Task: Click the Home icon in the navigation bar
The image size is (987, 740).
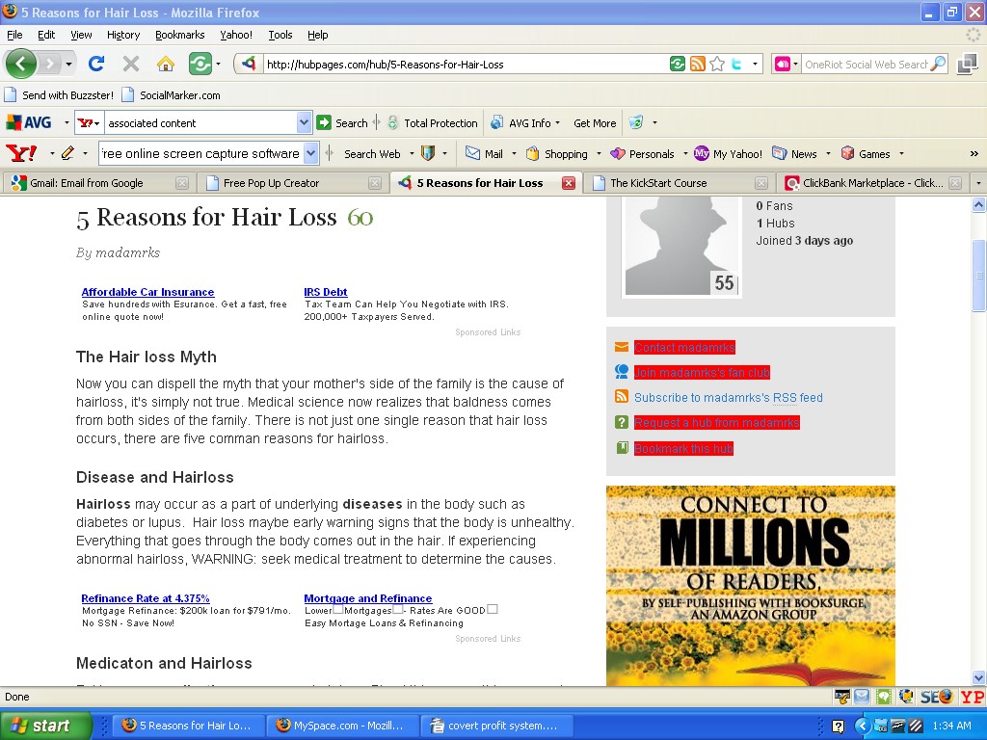Action: (166, 64)
